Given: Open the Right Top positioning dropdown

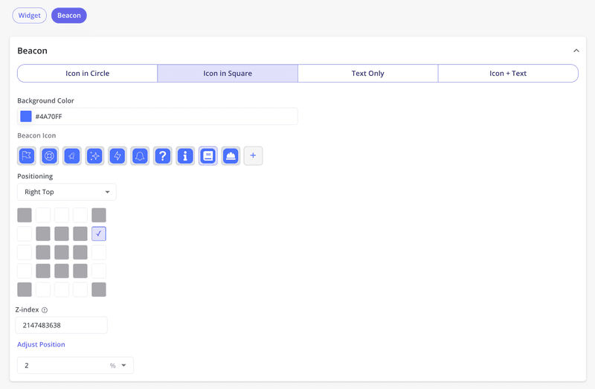Looking at the screenshot, I should [67, 192].
